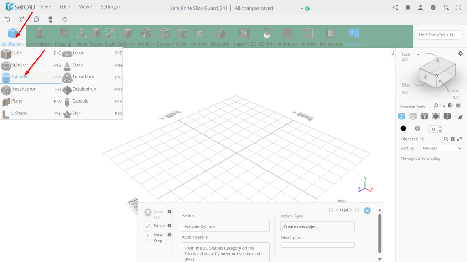Open the Deform menu
467x262 pixels.
pyautogui.click(x=127, y=37)
